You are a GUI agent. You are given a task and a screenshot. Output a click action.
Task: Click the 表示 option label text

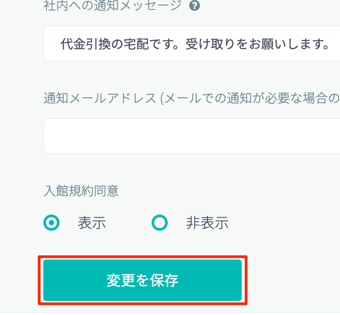coord(92,223)
